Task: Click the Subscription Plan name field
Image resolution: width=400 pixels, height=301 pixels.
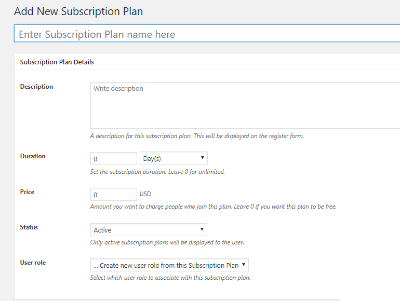Action: point(207,33)
